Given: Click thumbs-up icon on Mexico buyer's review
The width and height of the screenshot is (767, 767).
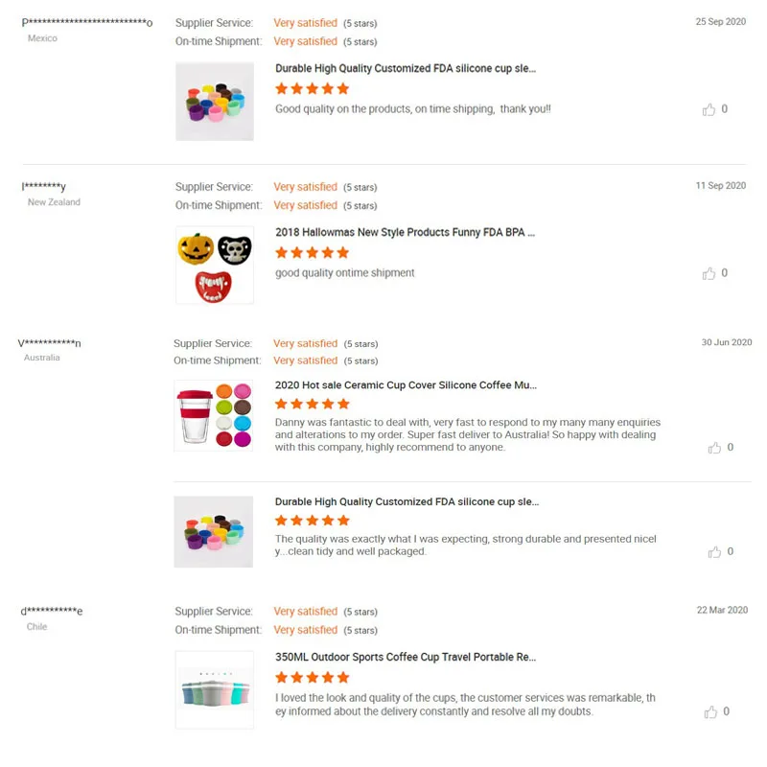Looking at the screenshot, I should pyautogui.click(x=709, y=109).
